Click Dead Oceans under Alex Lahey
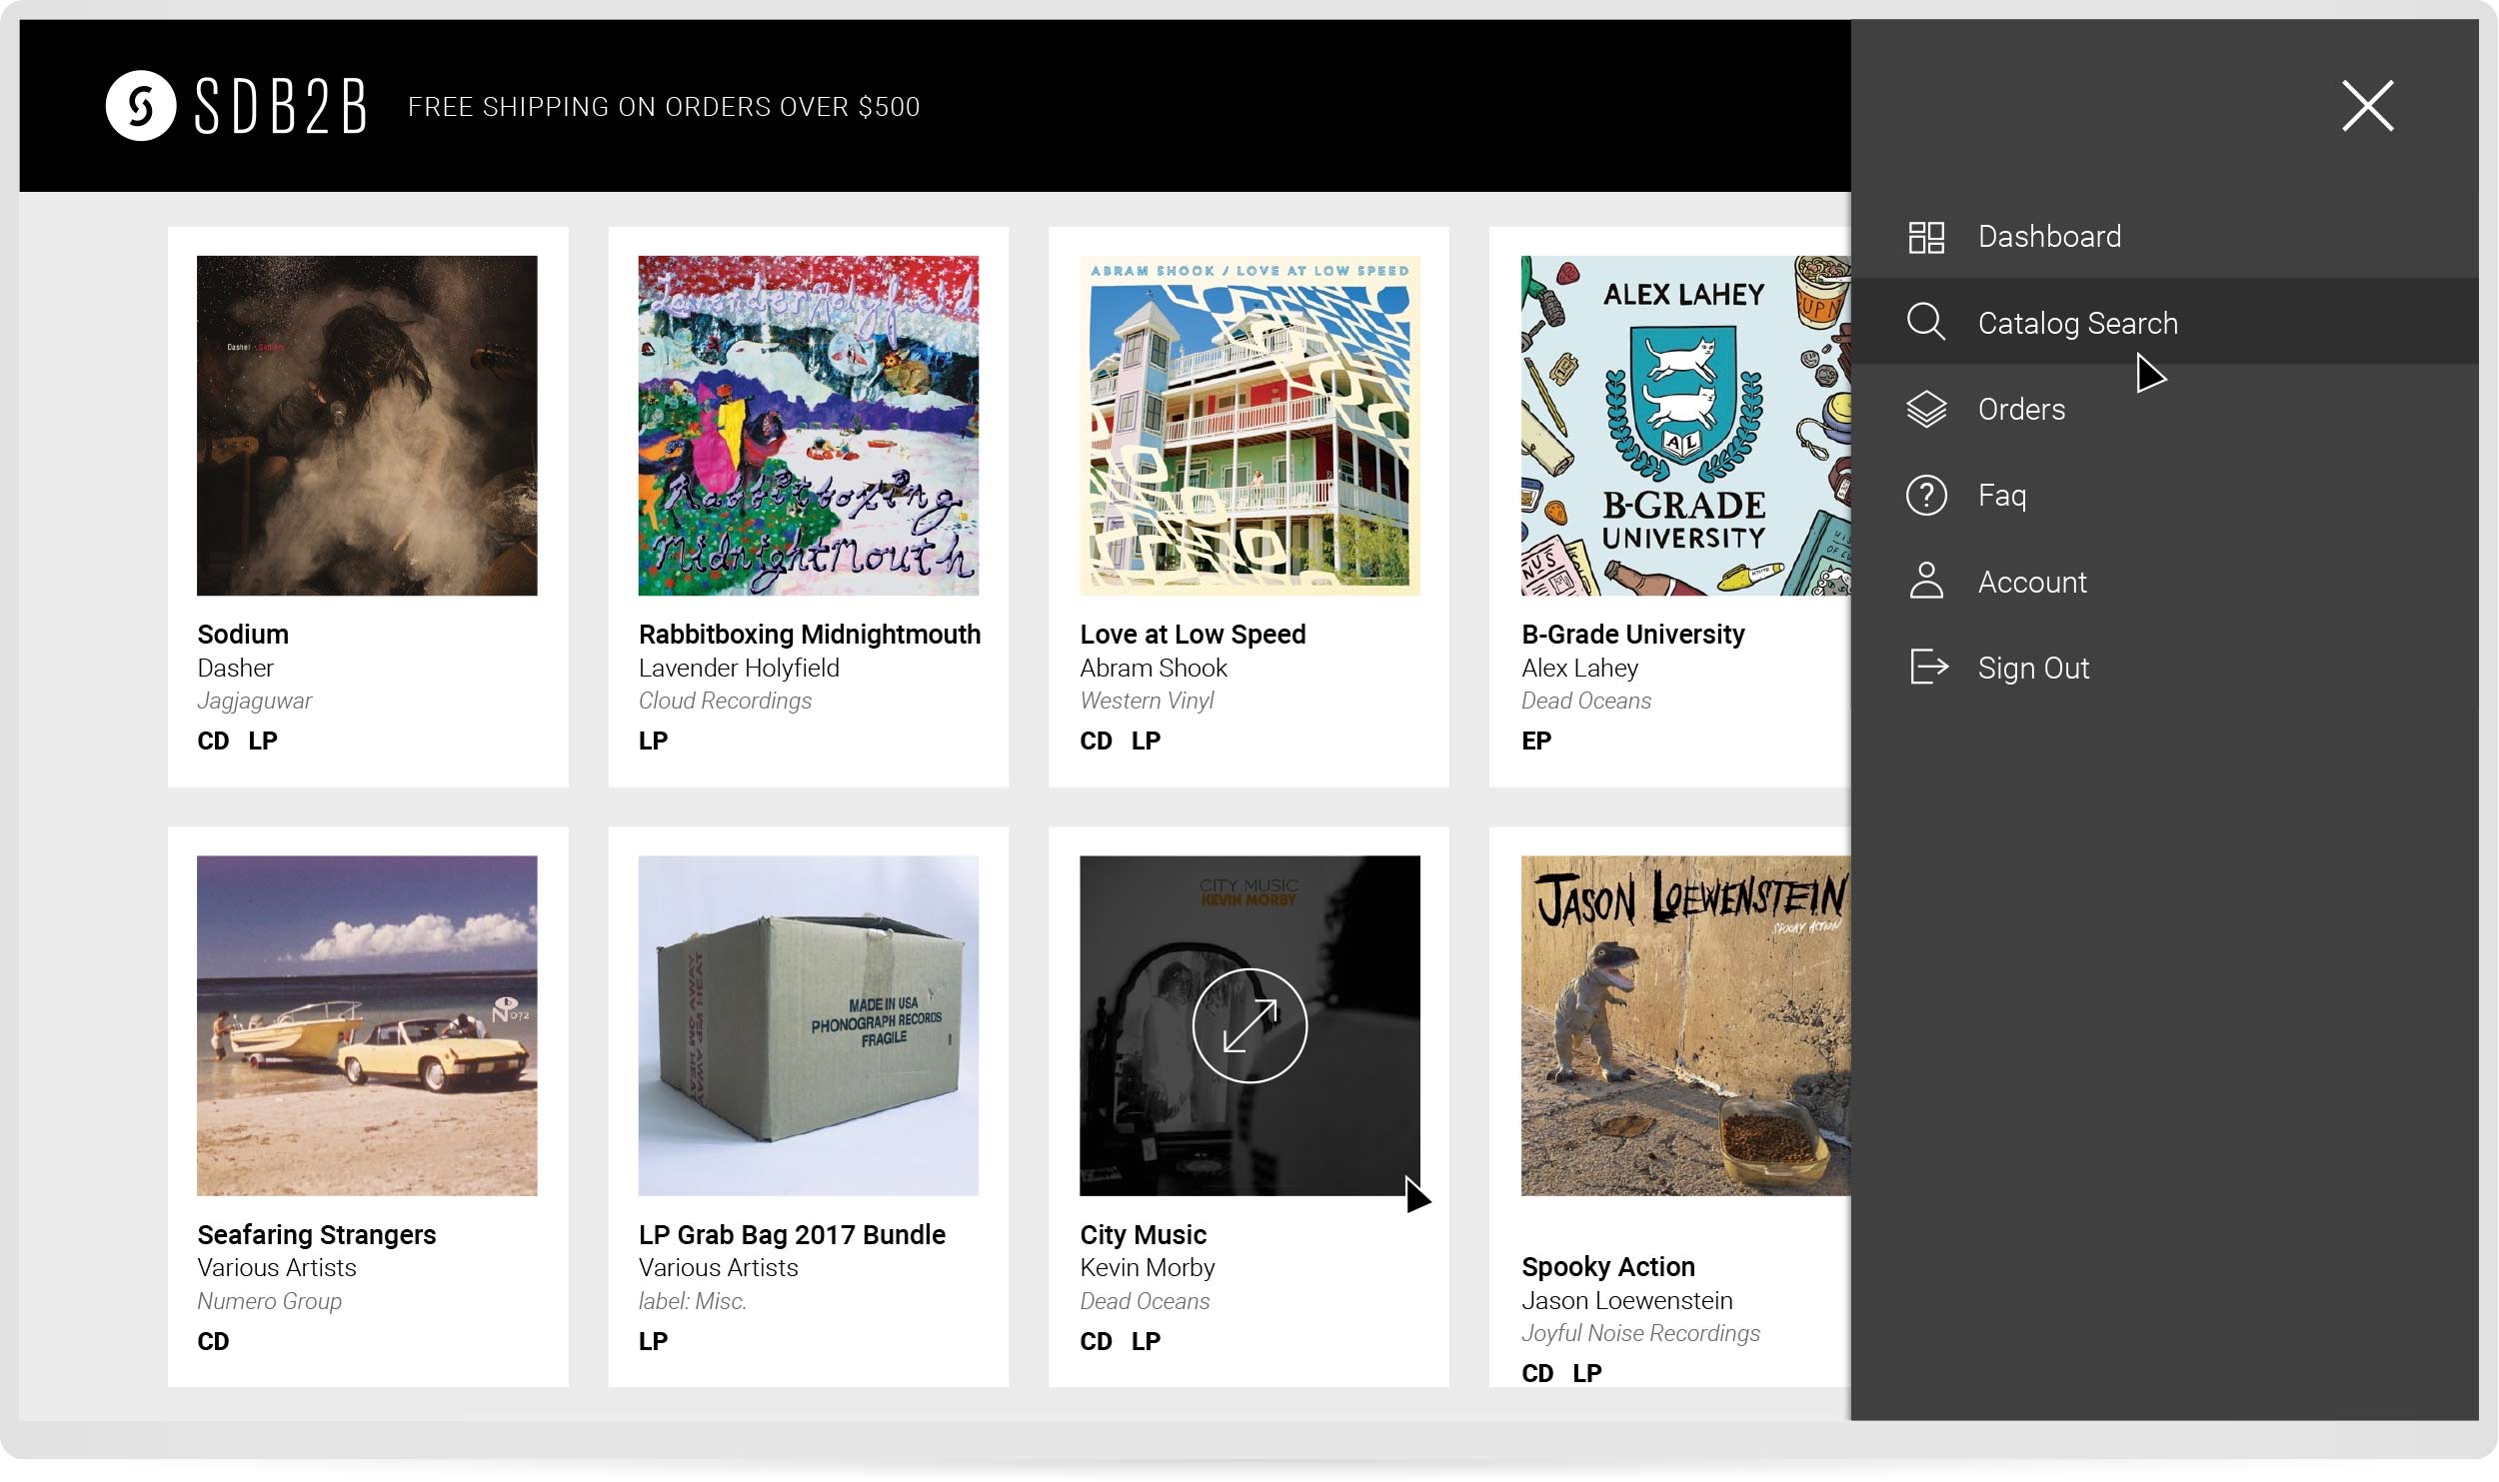Screen dimensions: 2499x1482 [x=1585, y=702]
